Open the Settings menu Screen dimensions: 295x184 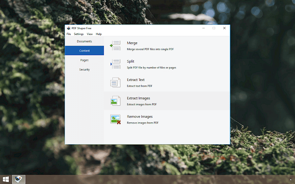[x=79, y=34]
